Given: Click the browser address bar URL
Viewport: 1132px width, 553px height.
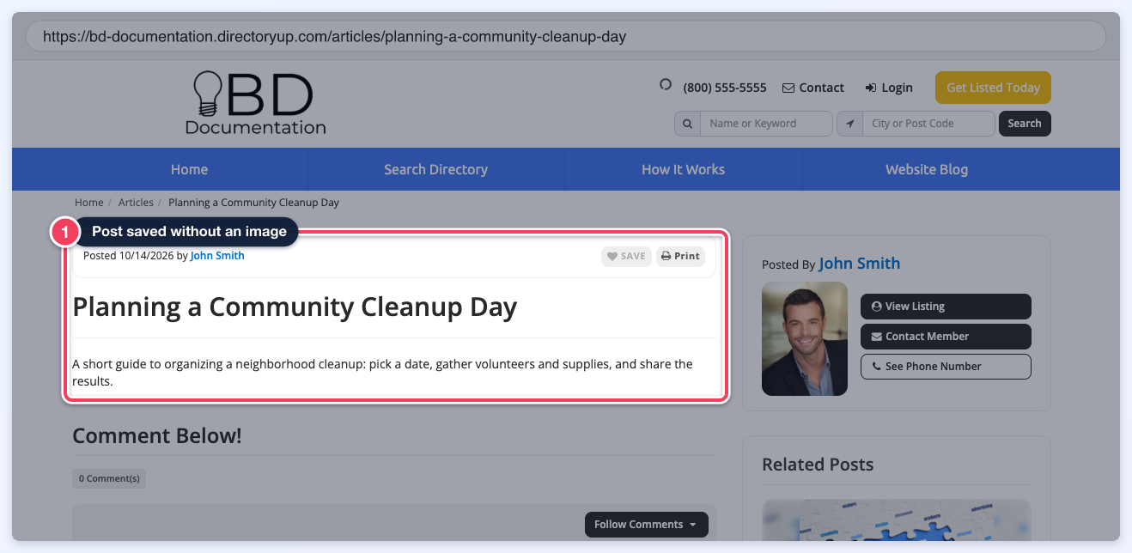Looking at the screenshot, I should coord(334,37).
